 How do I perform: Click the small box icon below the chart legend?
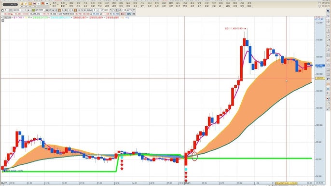[x=3, y=20]
